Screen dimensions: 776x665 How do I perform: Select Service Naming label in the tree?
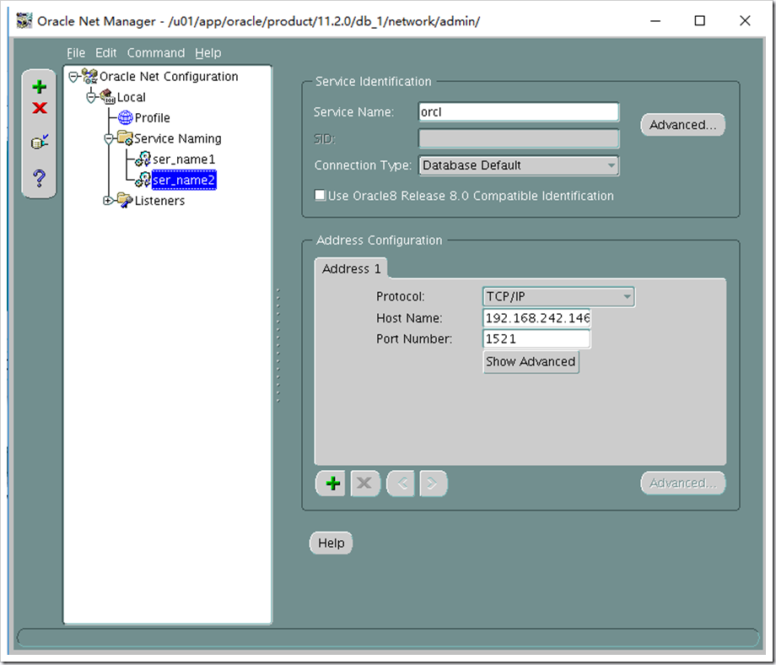178,138
